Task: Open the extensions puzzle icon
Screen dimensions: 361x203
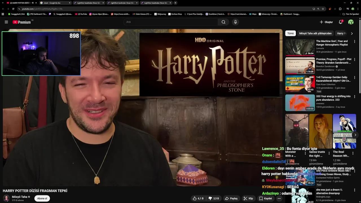Action: [x=340, y=9]
